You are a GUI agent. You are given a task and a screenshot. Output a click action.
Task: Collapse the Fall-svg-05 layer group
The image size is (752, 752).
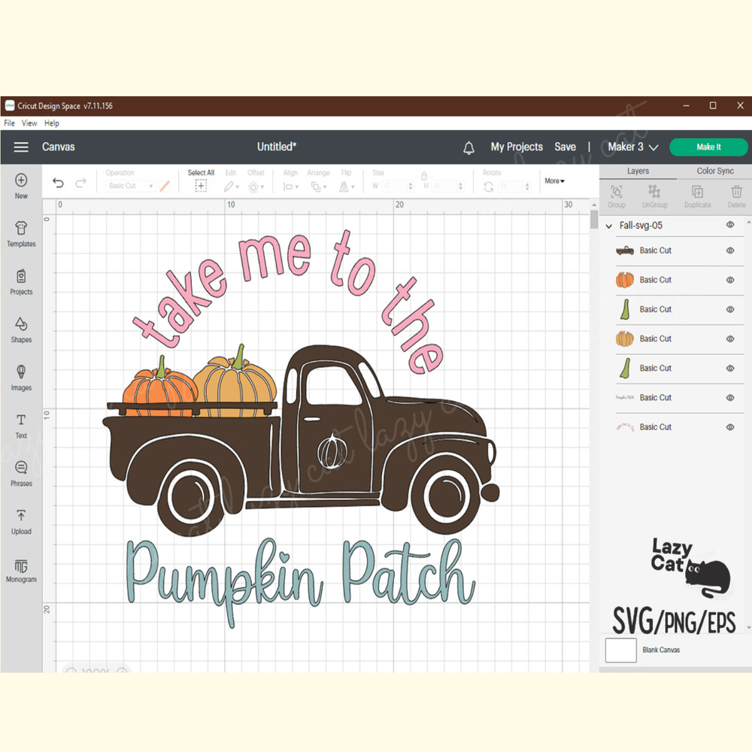click(x=608, y=226)
